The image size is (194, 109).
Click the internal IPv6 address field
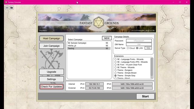pos(132,84)
